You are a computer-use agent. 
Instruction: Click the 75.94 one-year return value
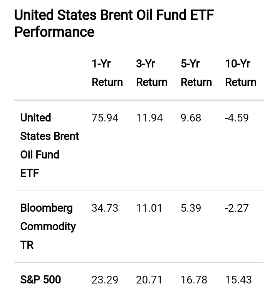(105, 118)
